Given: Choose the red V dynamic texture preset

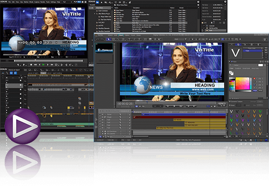Looking at the screenshot, I should tap(242, 112).
